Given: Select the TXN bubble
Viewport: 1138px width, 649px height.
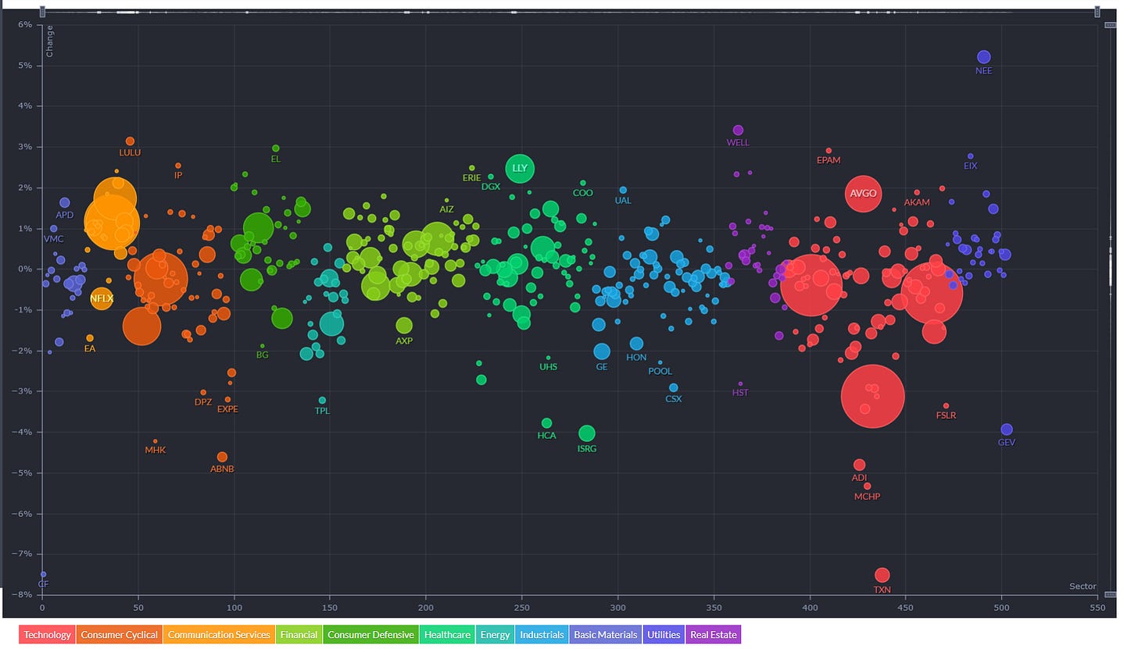Looking at the screenshot, I should click(x=882, y=575).
